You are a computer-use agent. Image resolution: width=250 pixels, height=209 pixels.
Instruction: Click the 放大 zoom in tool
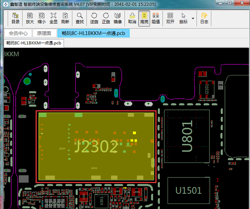(x=30, y=18)
